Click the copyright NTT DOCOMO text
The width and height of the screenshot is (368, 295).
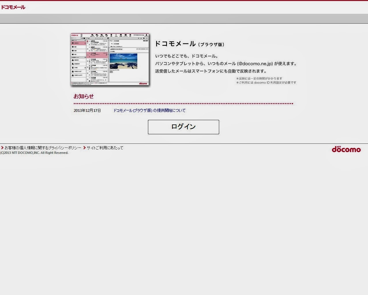pos(34,153)
